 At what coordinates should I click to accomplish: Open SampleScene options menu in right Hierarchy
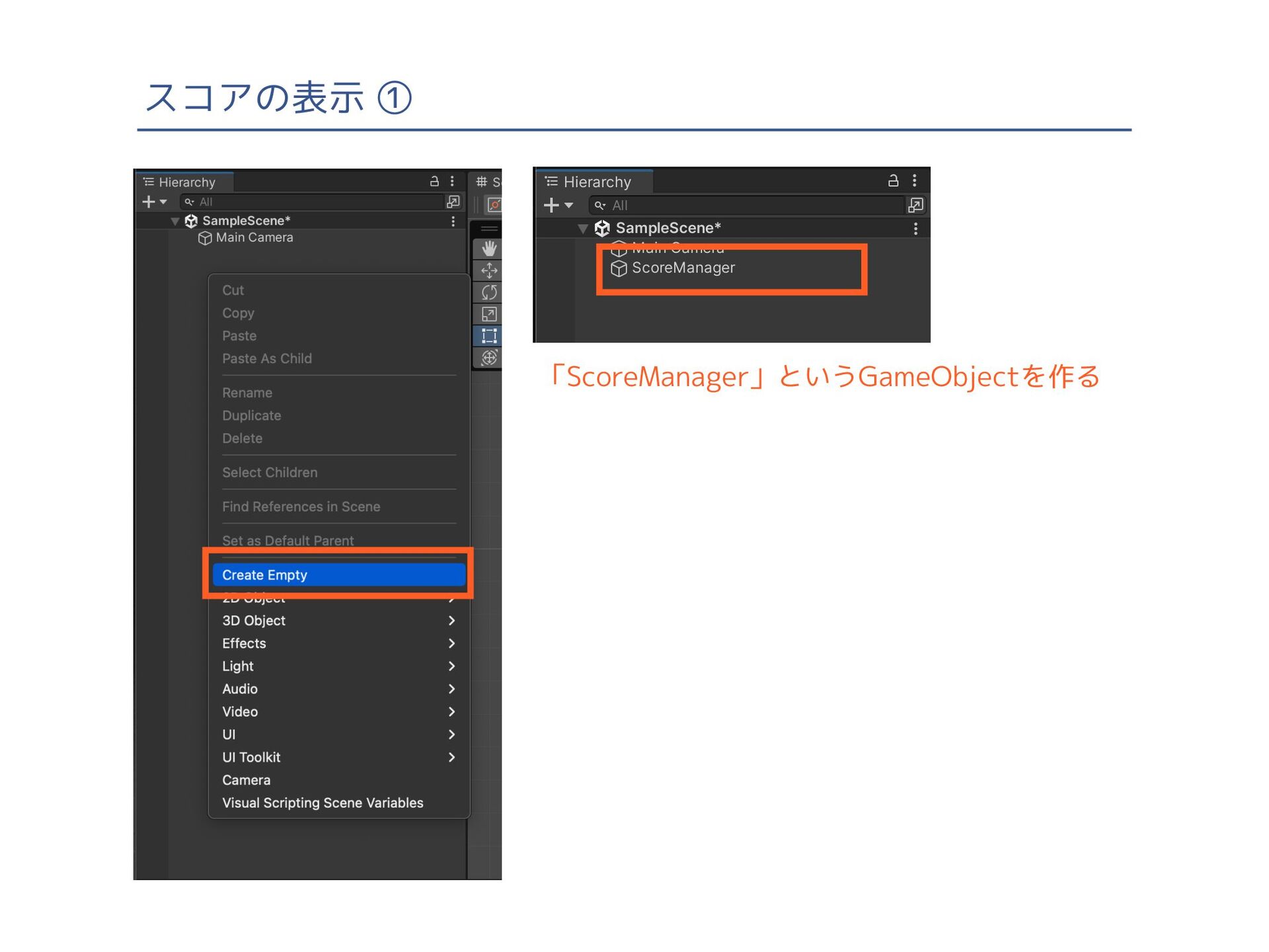click(915, 228)
